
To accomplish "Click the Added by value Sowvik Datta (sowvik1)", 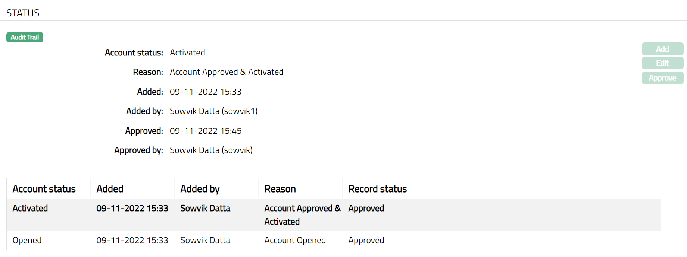I will click(x=213, y=111).
